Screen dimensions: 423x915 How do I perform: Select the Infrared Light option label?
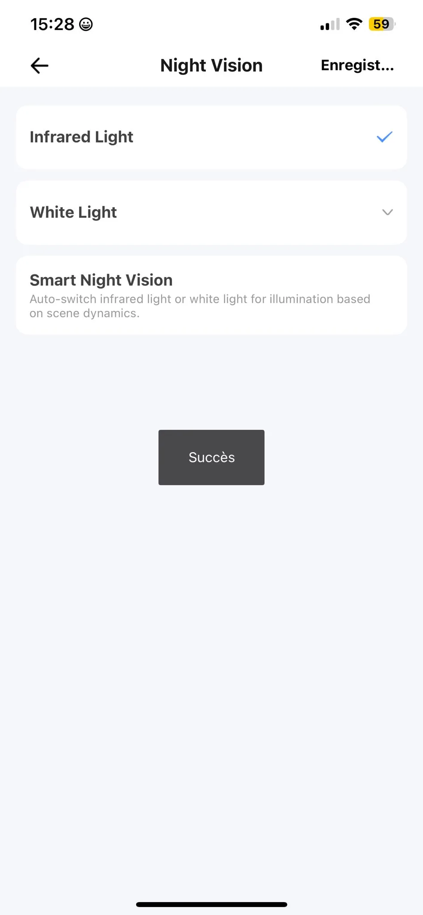81,137
